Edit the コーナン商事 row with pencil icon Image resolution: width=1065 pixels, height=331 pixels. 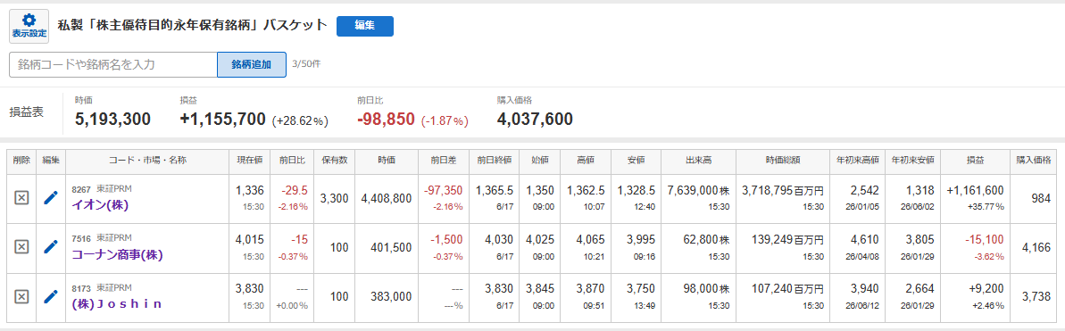click(51, 247)
